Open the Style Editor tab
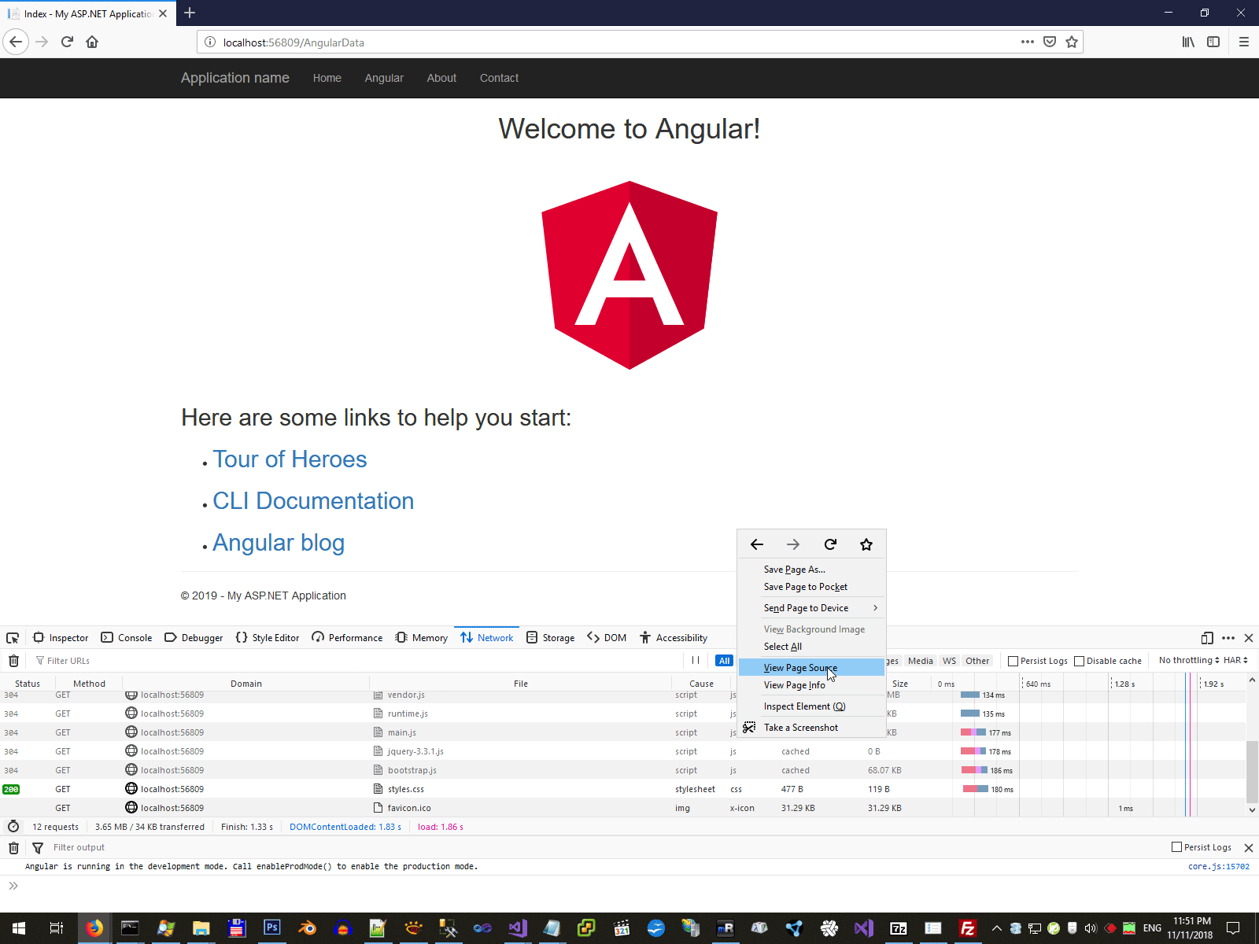Screen dimensions: 1259x944 [x=268, y=638]
